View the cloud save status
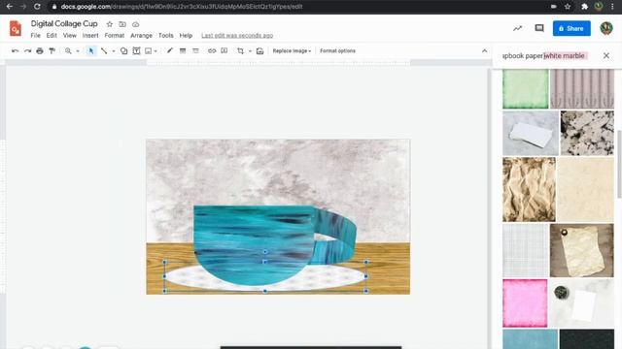The image size is (622, 349). point(136,24)
